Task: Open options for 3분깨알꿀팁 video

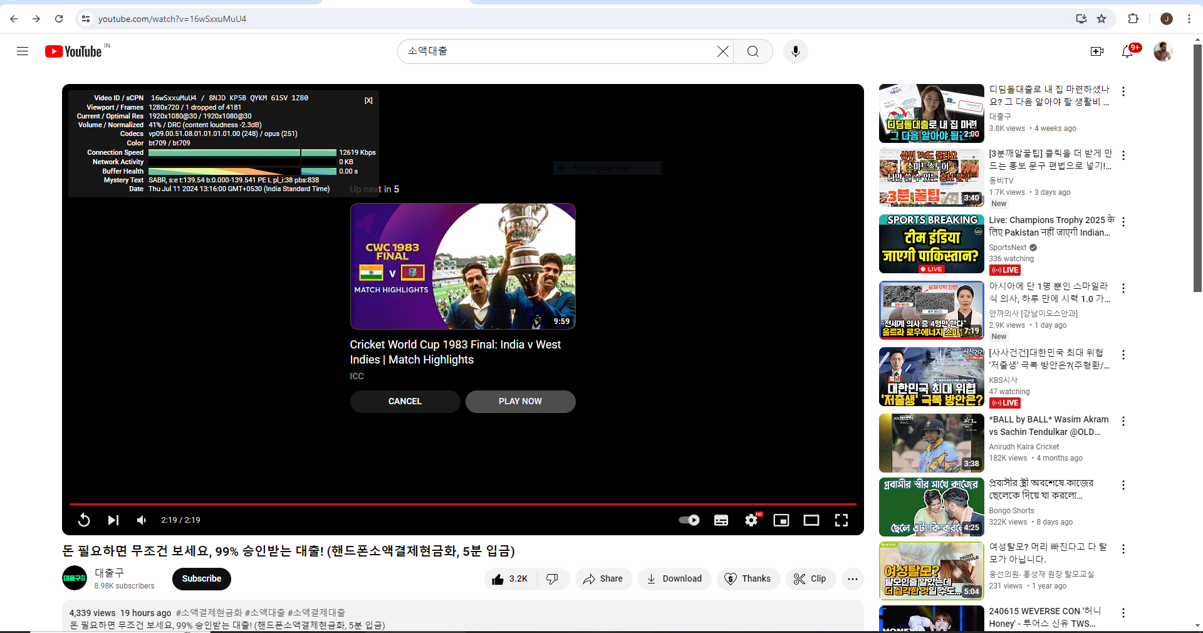Action: [x=1123, y=155]
